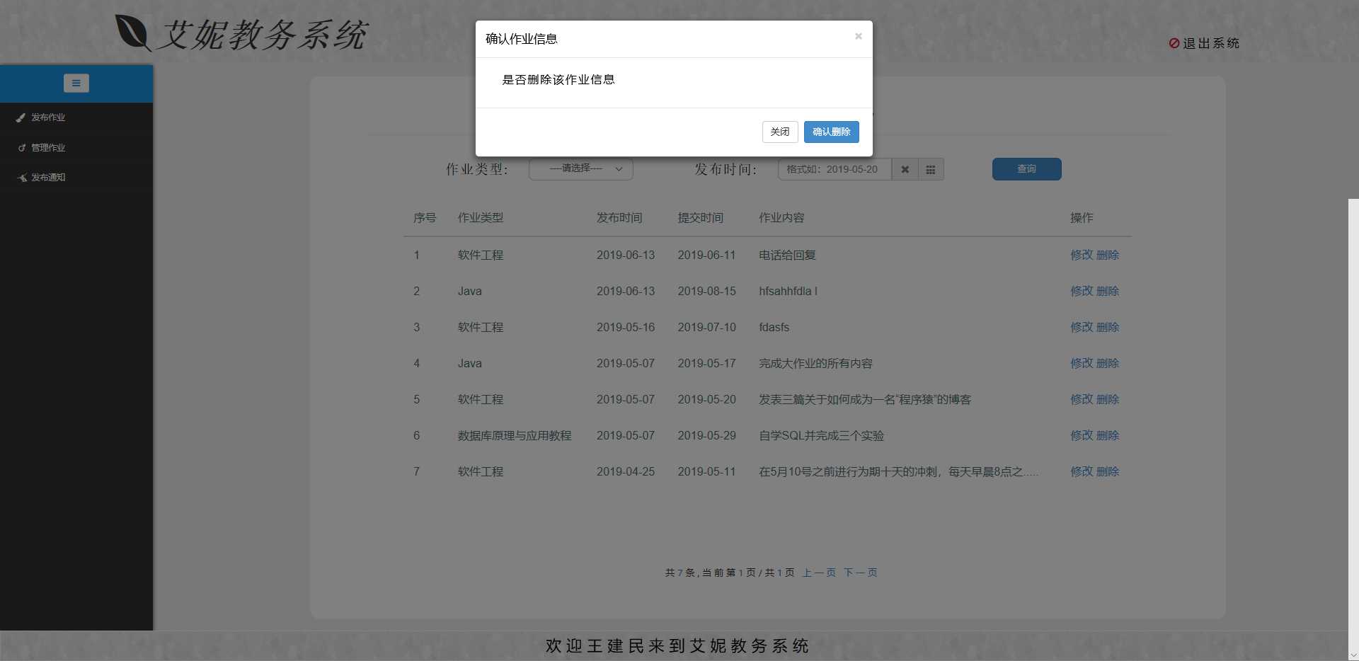Viewport: 1359px width, 661px height.
Task: Click submit date 2019-08-15
Action: [x=706, y=291]
